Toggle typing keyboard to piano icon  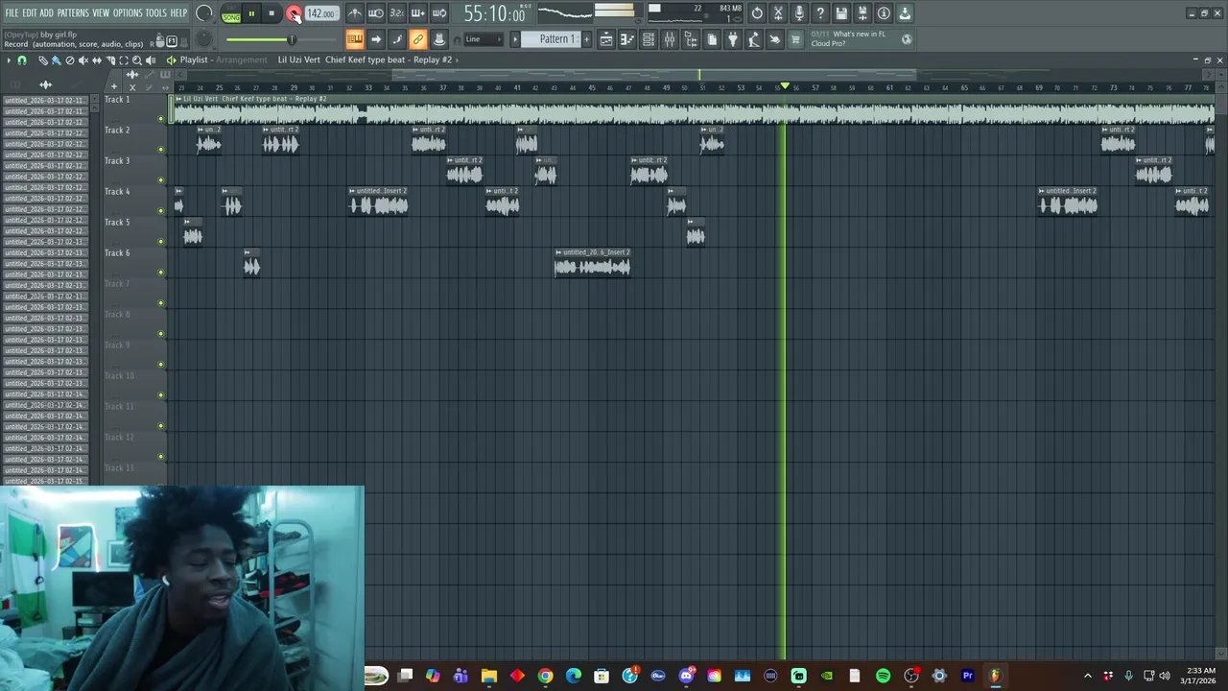(x=355, y=39)
